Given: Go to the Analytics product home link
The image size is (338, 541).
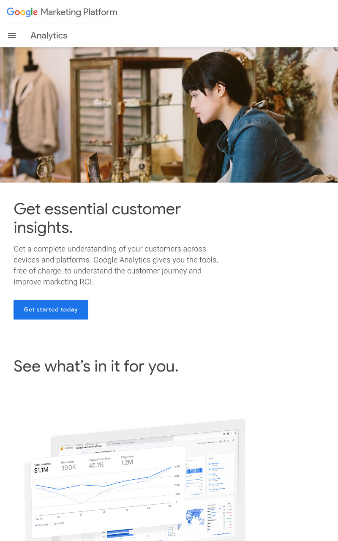Looking at the screenshot, I should coord(49,36).
